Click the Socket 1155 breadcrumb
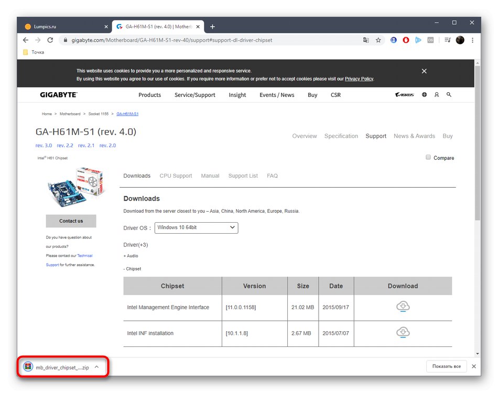This screenshot has height=393, width=498. [99, 114]
